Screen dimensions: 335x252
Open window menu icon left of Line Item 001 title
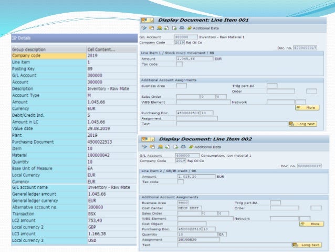[x=146, y=19]
